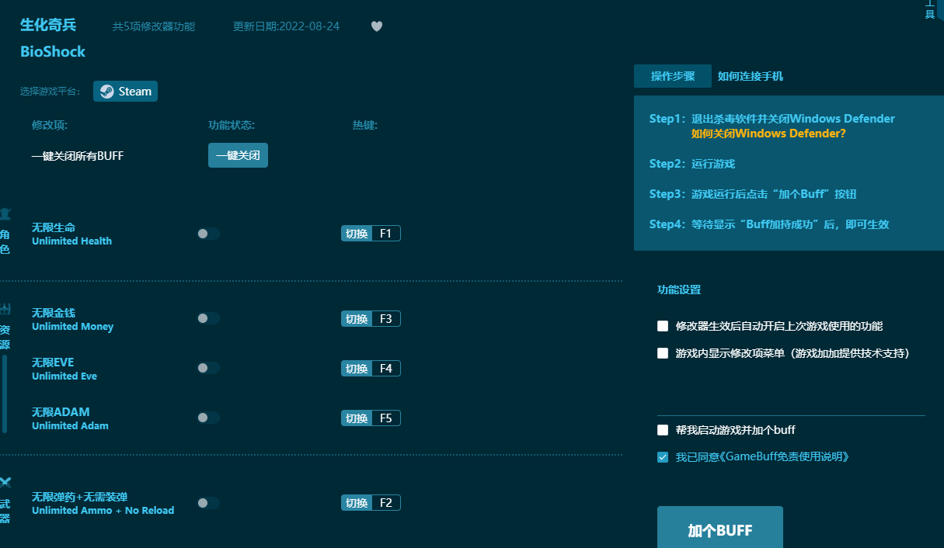The image size is (944, 548).
Task: Check 修改器生效后自动开启上次游戏使用的功能 box
Action: pyautogui.click(x=663, y=326)
